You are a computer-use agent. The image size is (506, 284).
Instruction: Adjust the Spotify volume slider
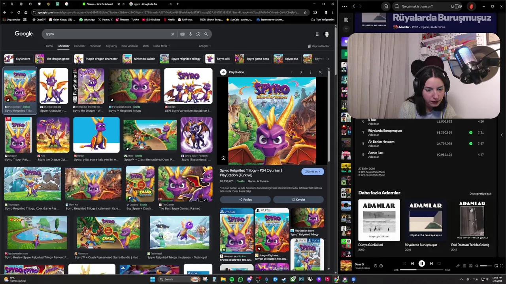pyautogui.click(x=486, y=266)
